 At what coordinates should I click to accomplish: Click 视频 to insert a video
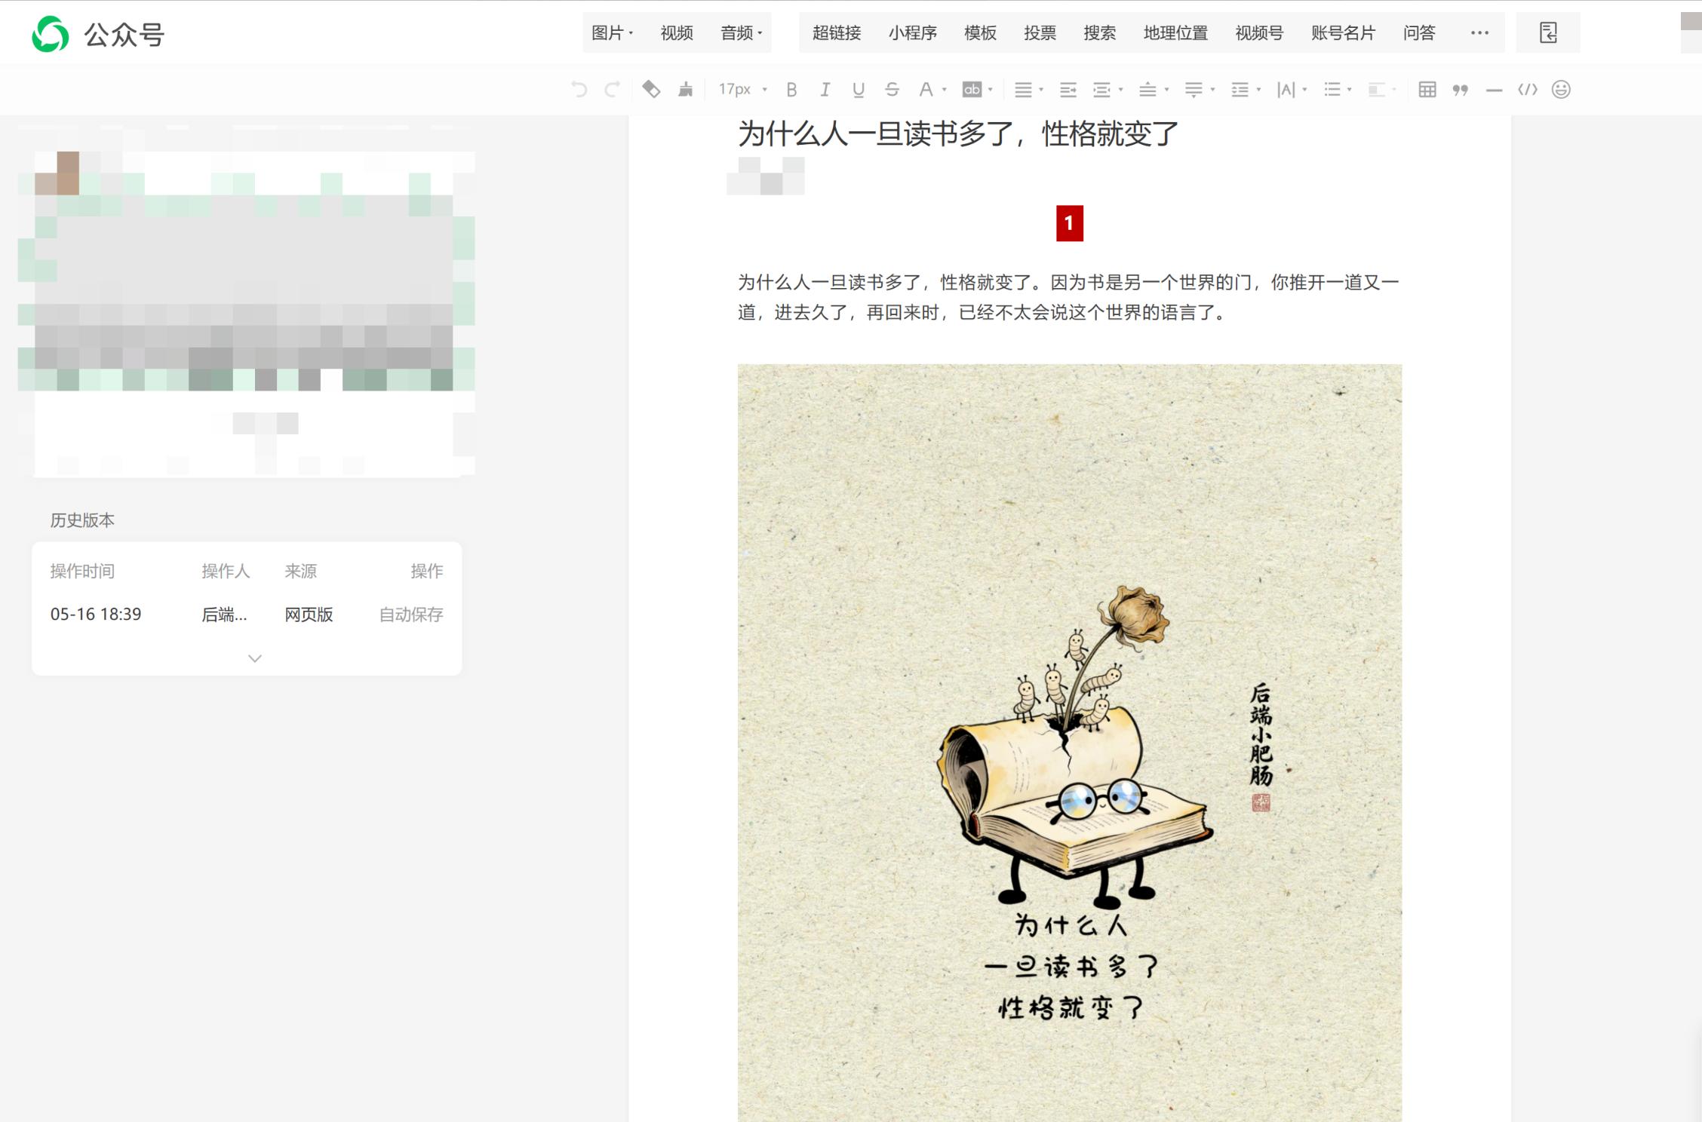[677, 33]
